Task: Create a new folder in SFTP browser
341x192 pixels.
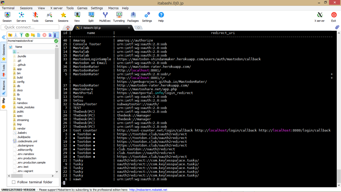Action: pyautogui.click(x=33, y=35)
